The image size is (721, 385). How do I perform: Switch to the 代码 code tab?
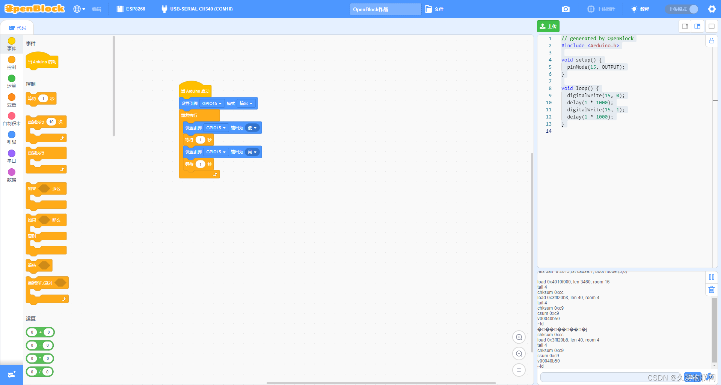17,27
